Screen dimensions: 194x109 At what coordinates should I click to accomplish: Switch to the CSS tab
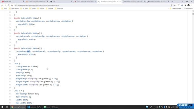coord(61,2)
